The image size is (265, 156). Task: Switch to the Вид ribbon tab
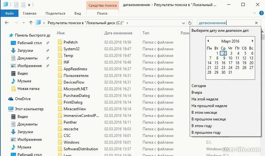pos(78,13)
